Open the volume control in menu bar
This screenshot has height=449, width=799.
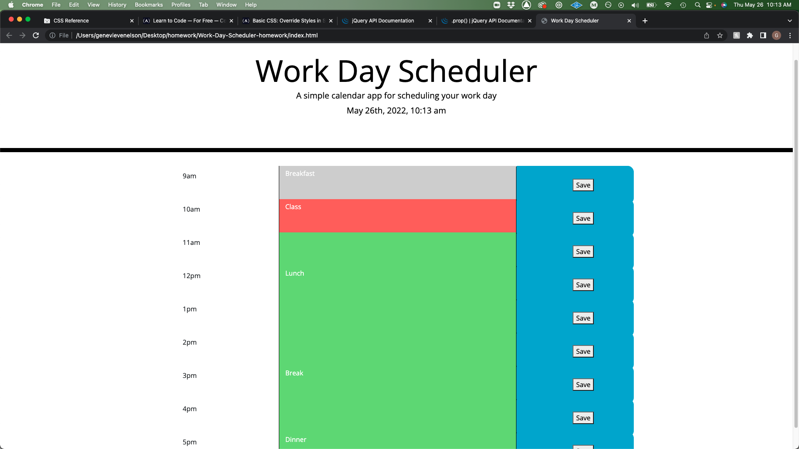(x=635, y=5)
